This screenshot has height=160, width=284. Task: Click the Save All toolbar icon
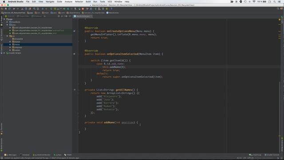(6, 9)
